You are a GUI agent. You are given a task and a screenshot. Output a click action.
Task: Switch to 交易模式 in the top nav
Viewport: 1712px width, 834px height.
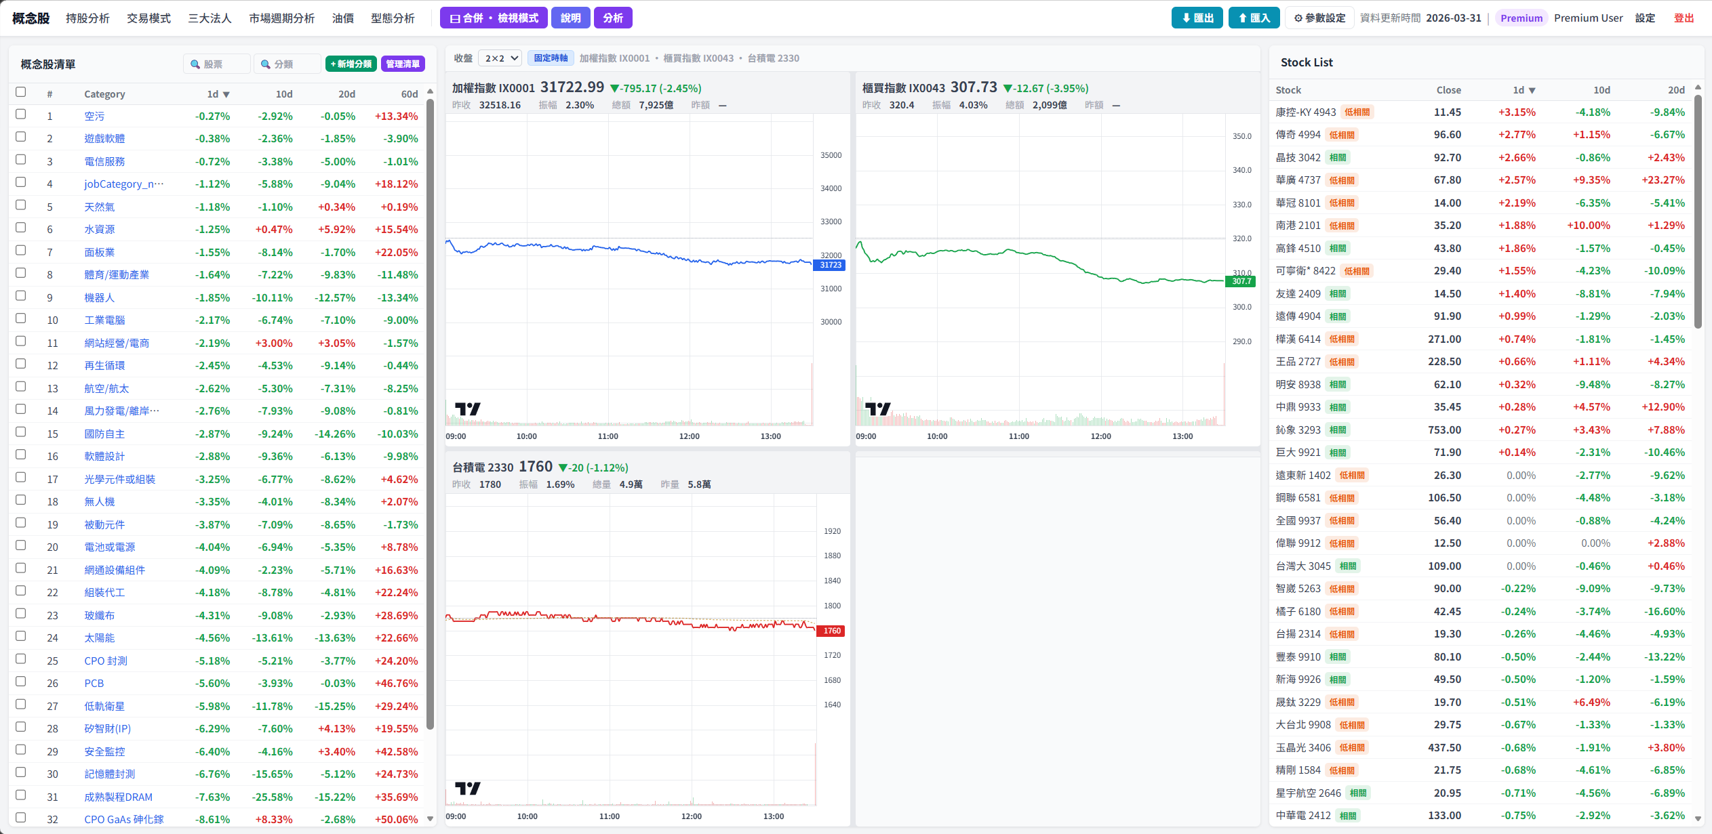click(148, 18)
